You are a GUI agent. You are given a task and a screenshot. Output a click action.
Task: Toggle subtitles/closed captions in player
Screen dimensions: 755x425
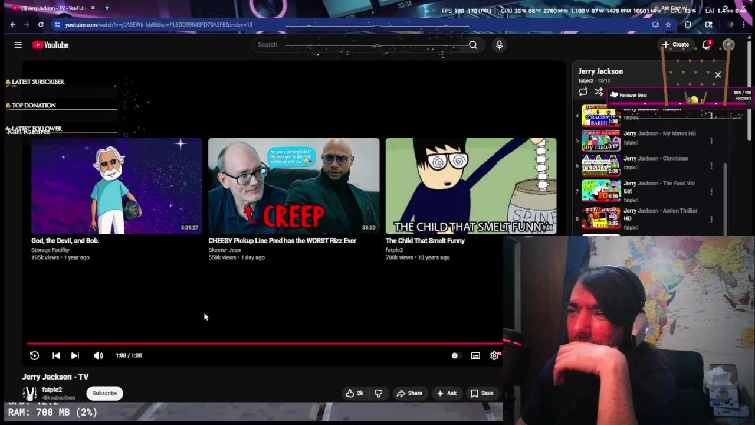[475, 355]
